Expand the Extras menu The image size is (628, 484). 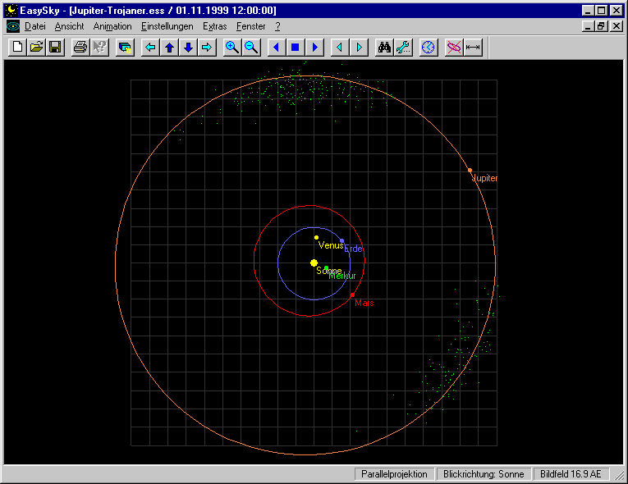tap(214, 26)
